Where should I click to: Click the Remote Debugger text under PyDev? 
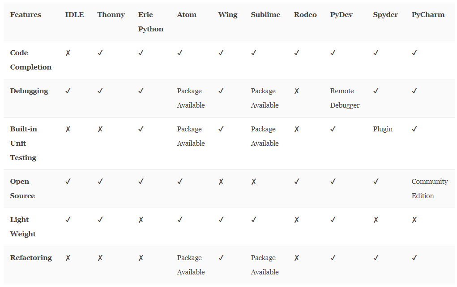point(345,98)
